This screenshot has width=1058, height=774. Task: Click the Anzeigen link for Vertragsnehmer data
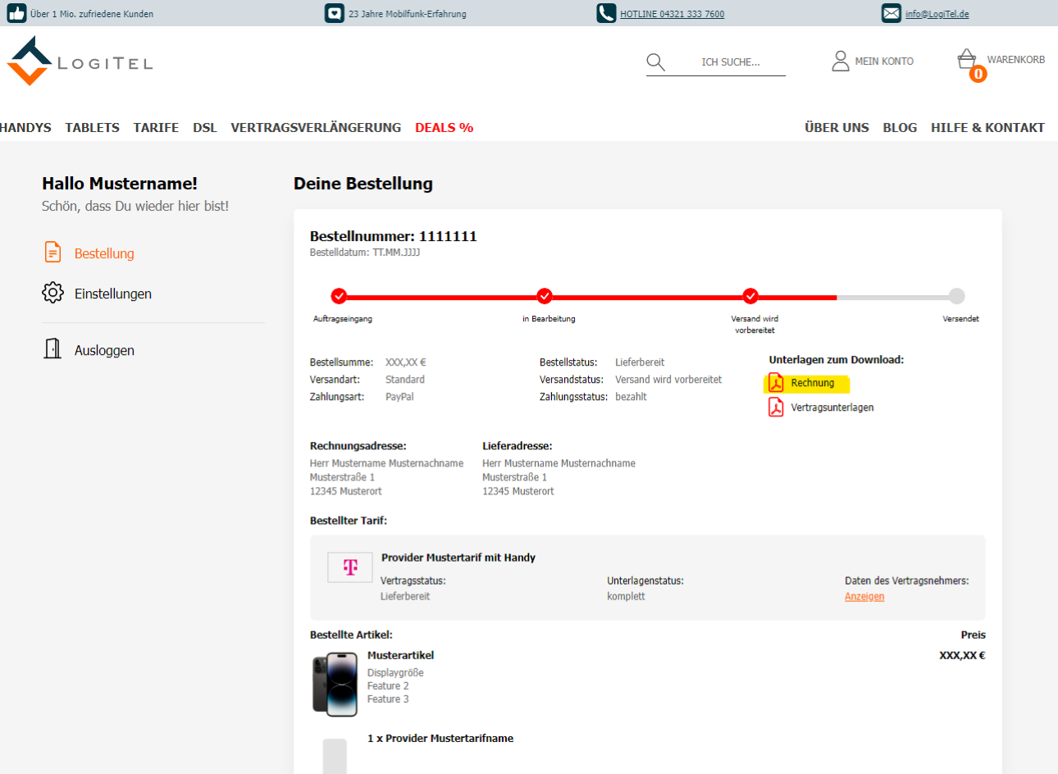[864, 596]
